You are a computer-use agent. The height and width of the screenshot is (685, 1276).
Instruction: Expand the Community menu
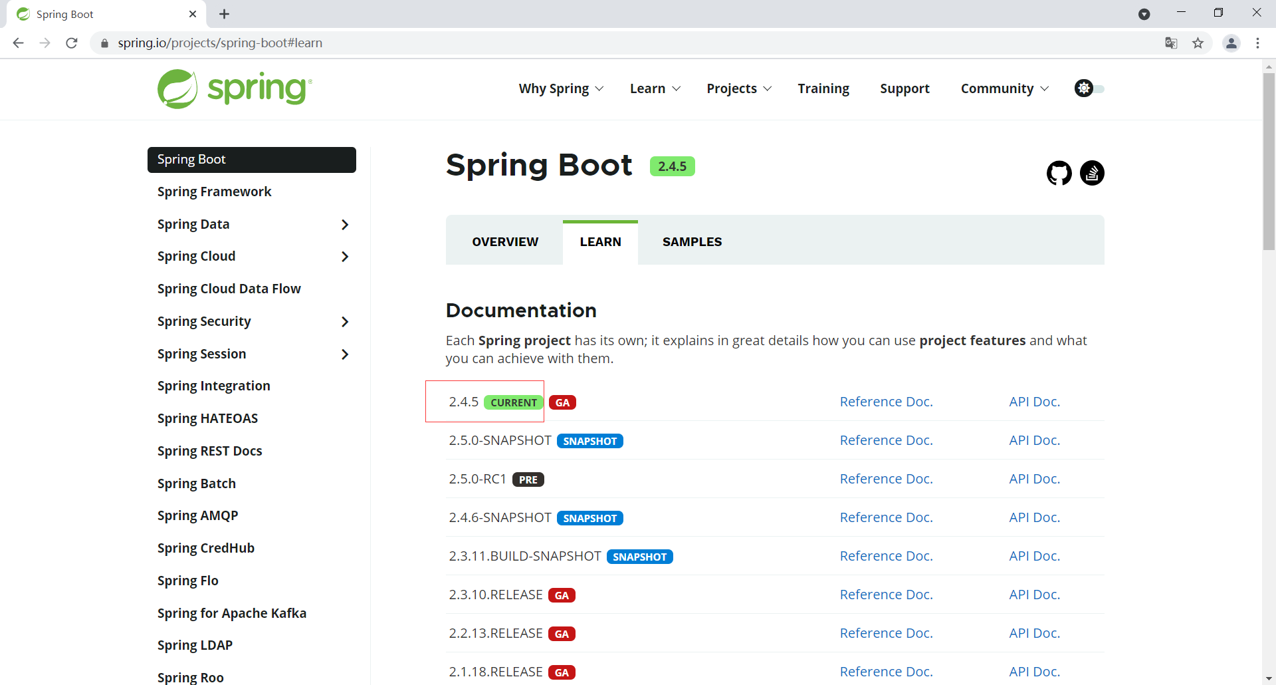point(1004,88)
